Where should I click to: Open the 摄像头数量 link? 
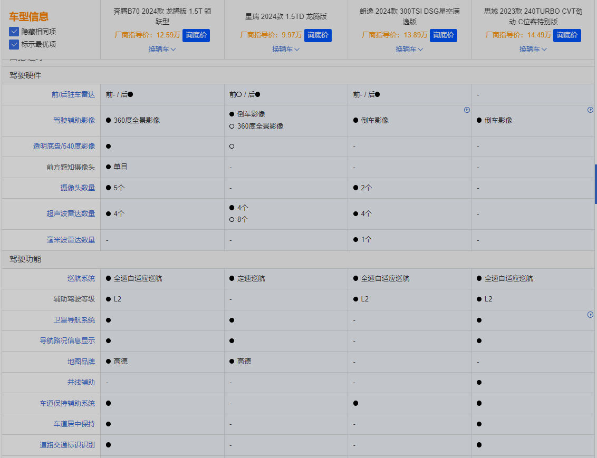(x=78, y=188)
